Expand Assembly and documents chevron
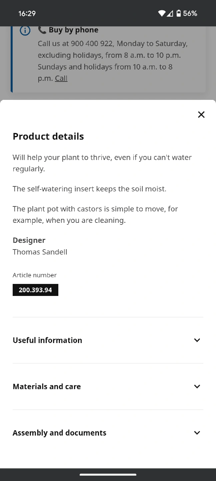The height and width of the screenshot is (481, 216). [x=197, y=433]
